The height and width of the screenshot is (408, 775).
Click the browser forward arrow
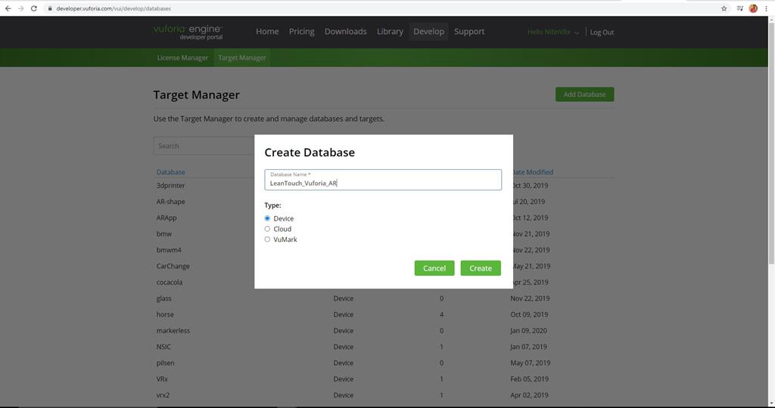[x=20, y=8]
